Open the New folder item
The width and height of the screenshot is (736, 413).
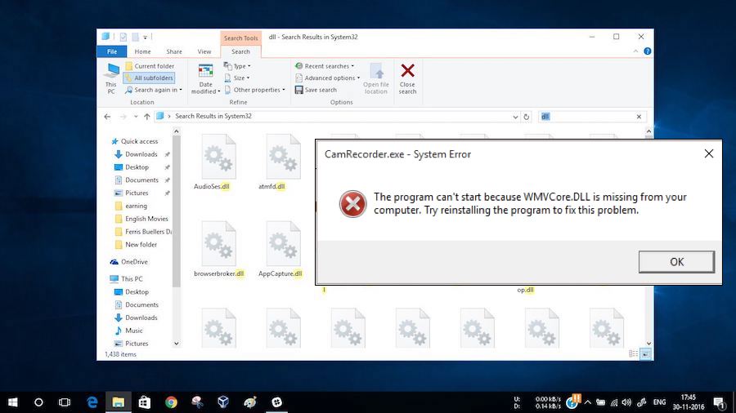tap(136, 244)
